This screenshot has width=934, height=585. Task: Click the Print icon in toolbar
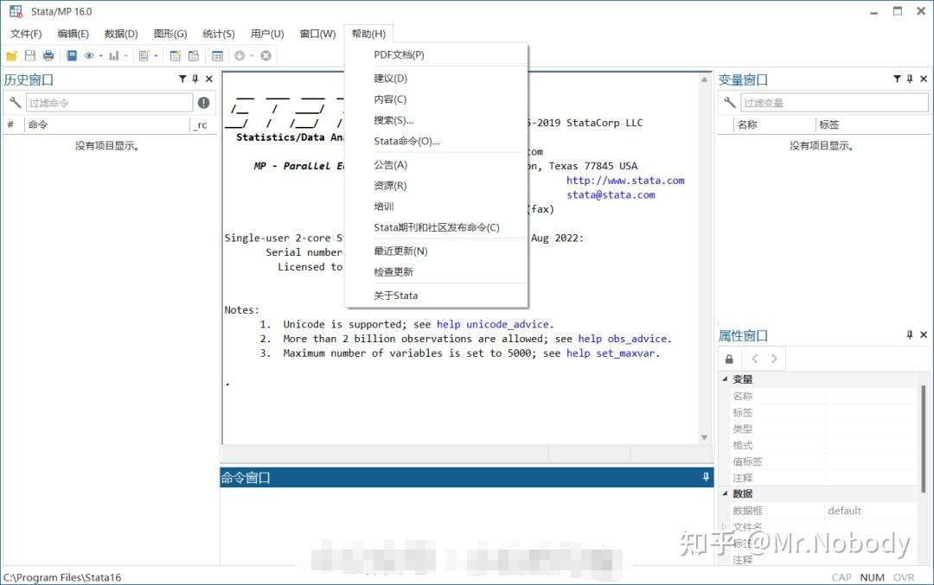click(48, 56)
